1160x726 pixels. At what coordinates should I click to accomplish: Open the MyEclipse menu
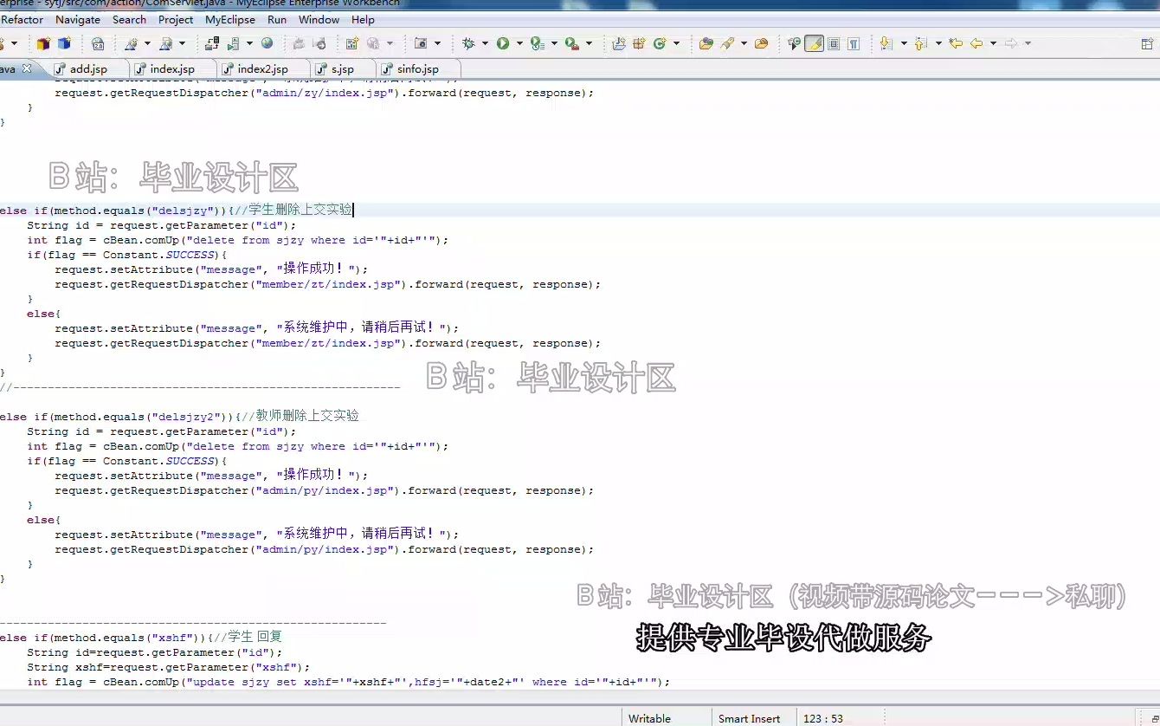[230, 19]
